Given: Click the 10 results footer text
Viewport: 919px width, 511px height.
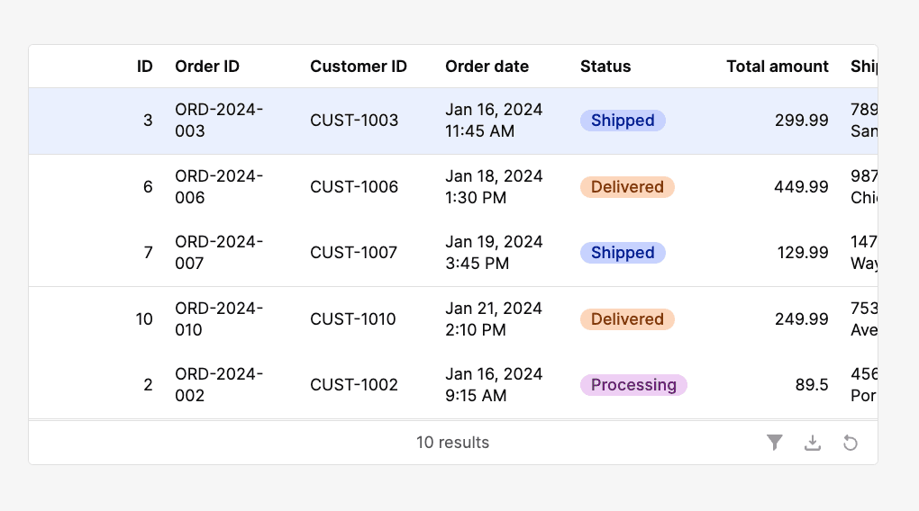Looking at the screenshot, I should coord(452,443).
